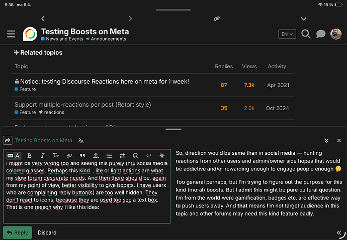
Task: Open the hamburger sidebar menu
Action: point(11,34)
